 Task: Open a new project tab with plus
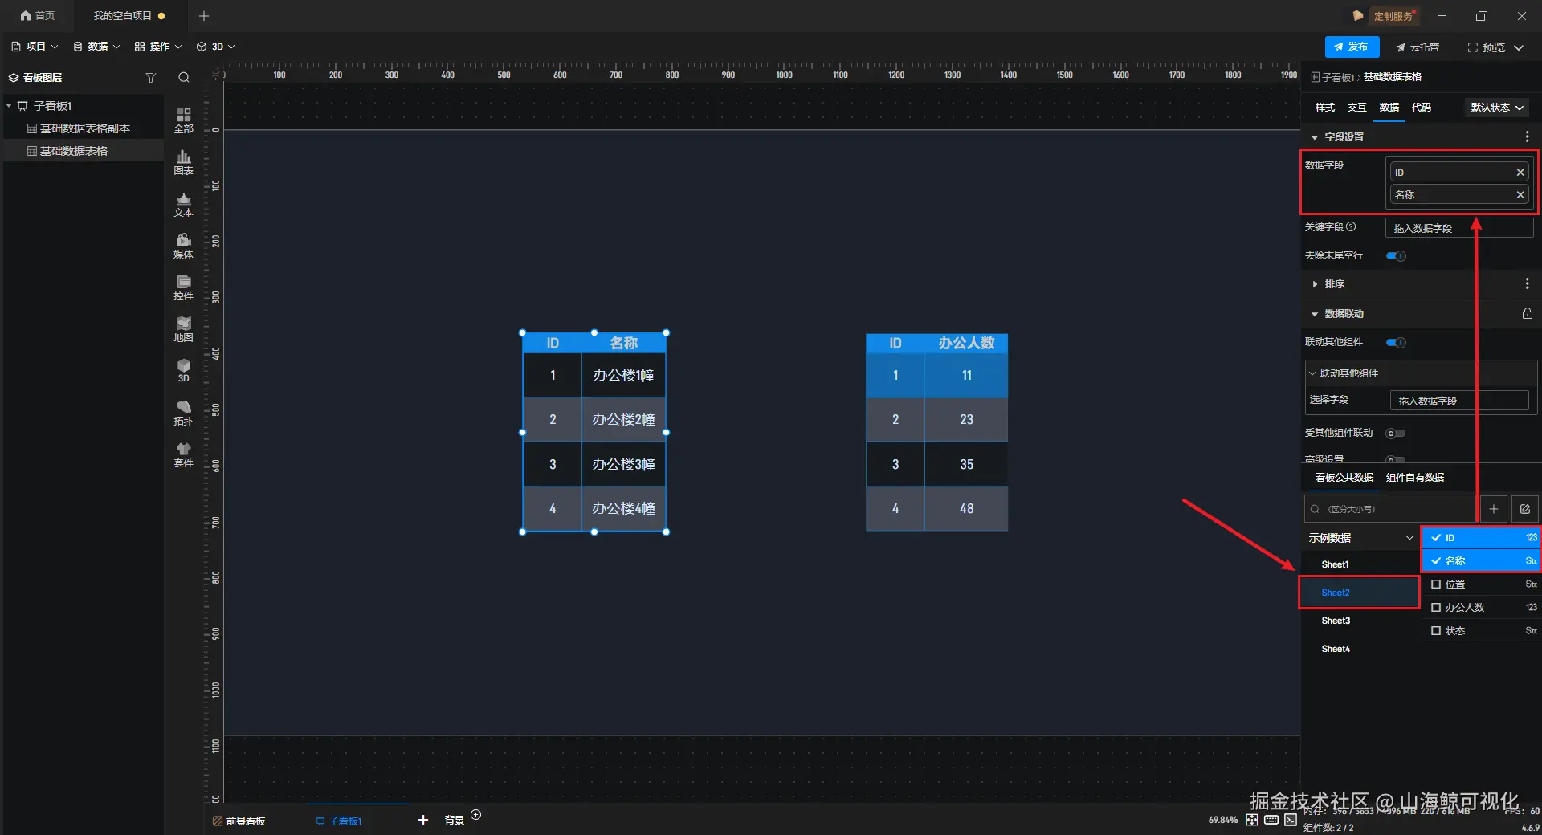coord(204,16)
